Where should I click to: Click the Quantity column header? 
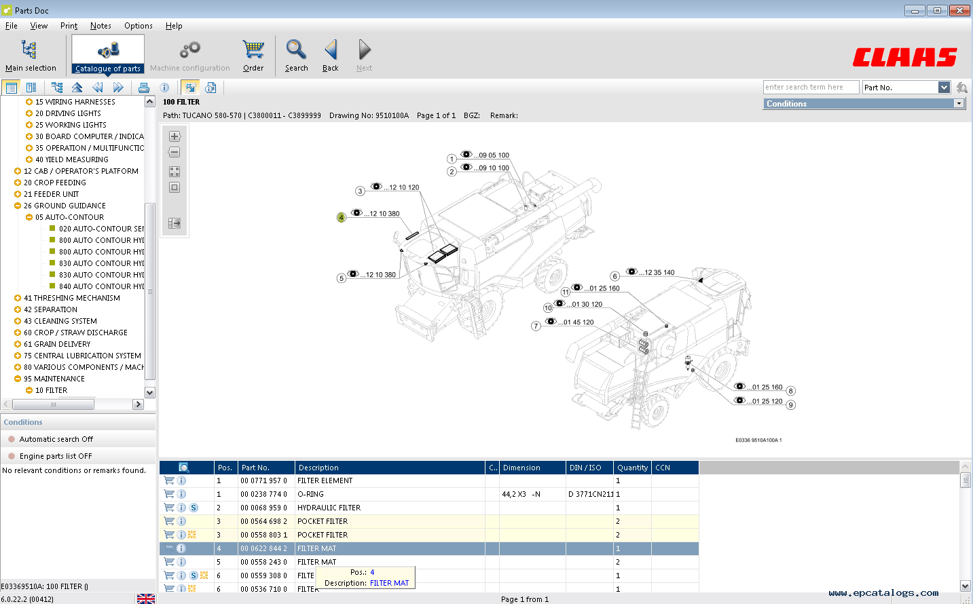[632, 468]
